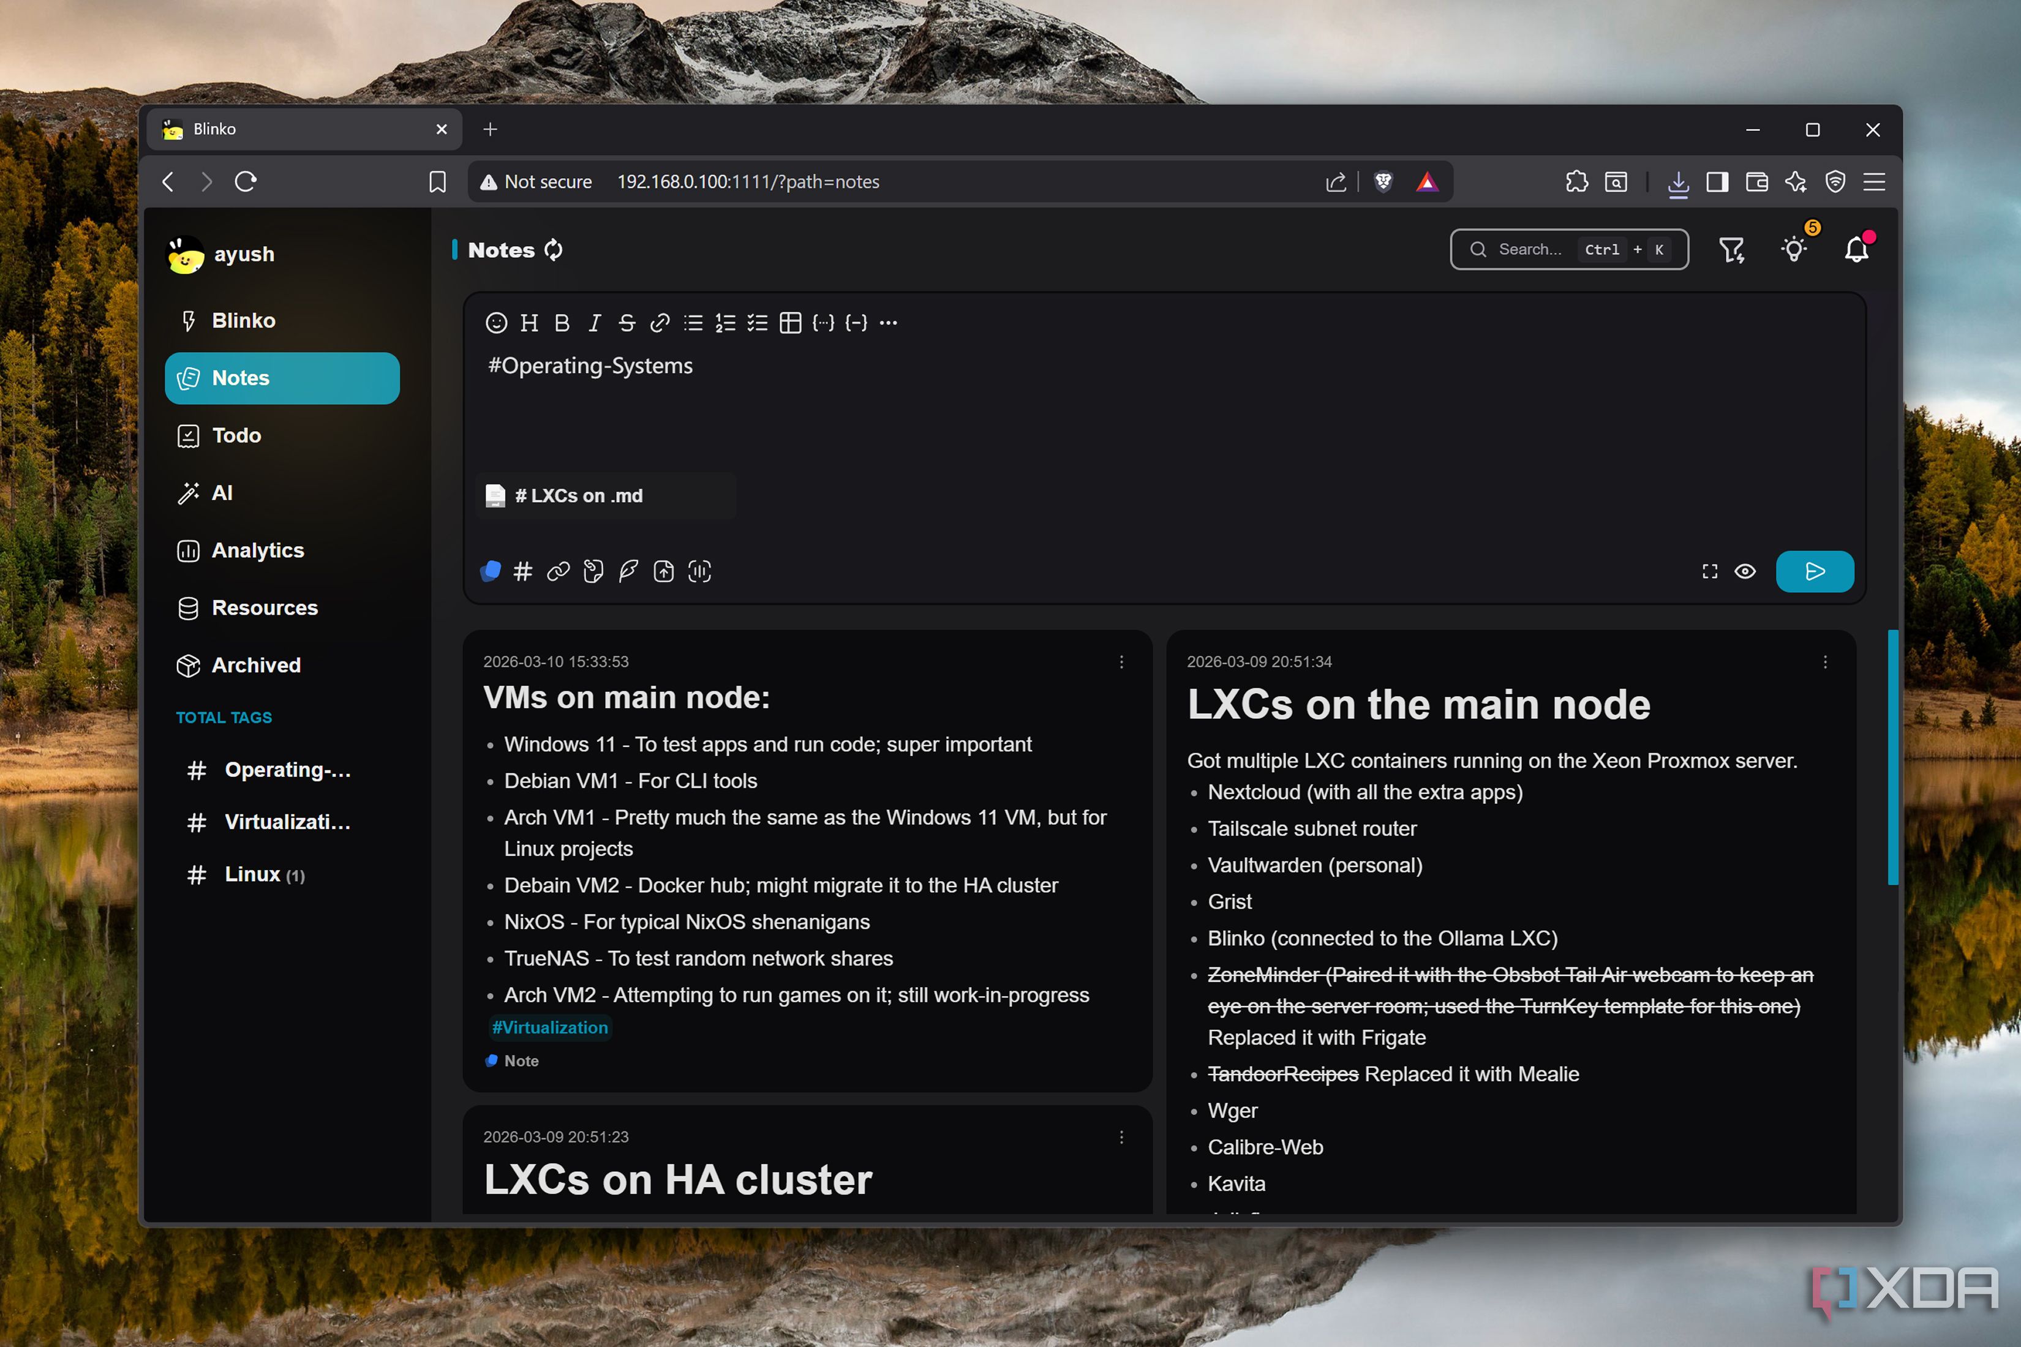
Task: Open options menu for LXCs on HA cluster note
Action: (x=1121, y=1138)
